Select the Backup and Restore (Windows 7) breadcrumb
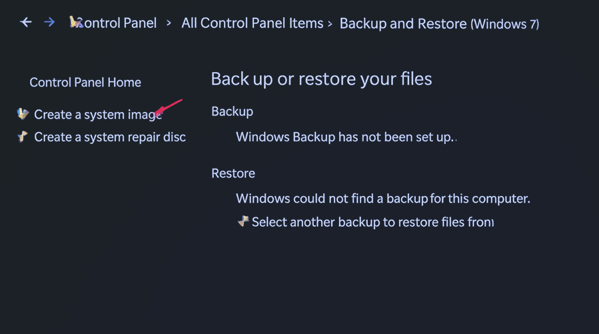The image size is (599, 334). click(x=439, y=24)
